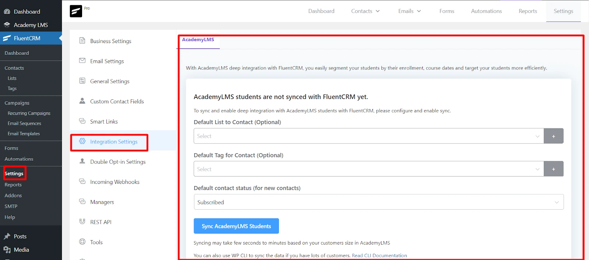Click the FluentCRM logo icon
The image size is (589, 260).
coord(76,11)
